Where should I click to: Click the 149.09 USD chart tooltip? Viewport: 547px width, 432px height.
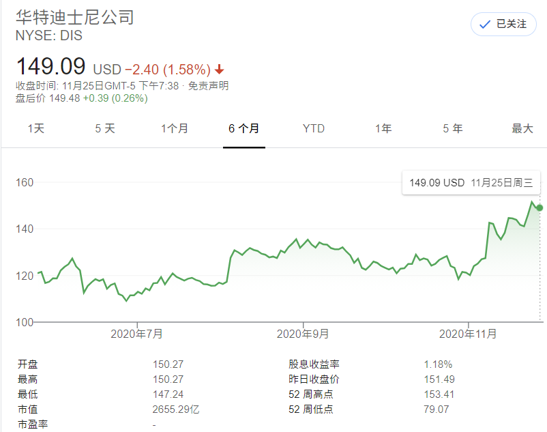(x=472, y=183)
